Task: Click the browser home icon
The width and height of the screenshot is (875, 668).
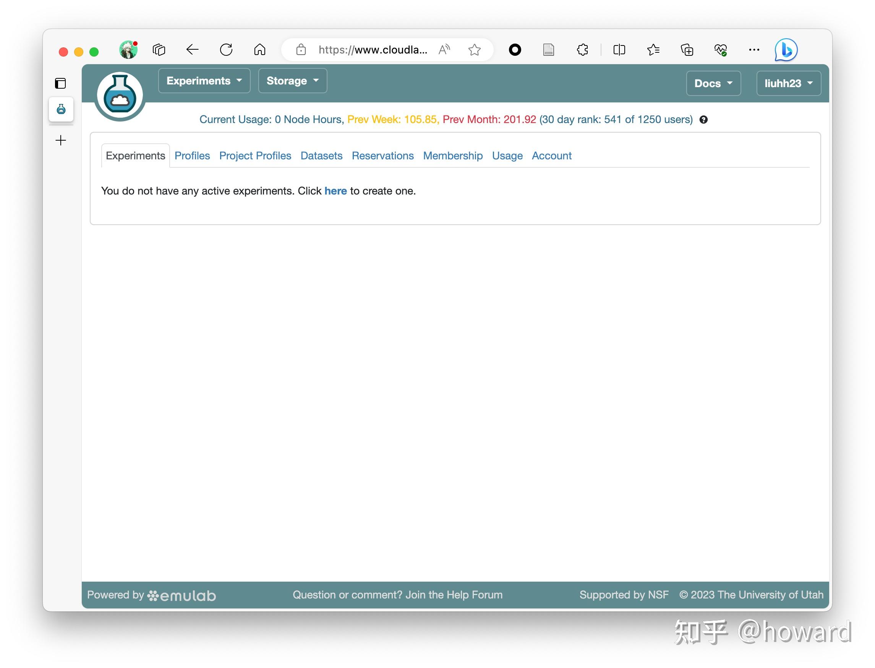Action: 259,50
